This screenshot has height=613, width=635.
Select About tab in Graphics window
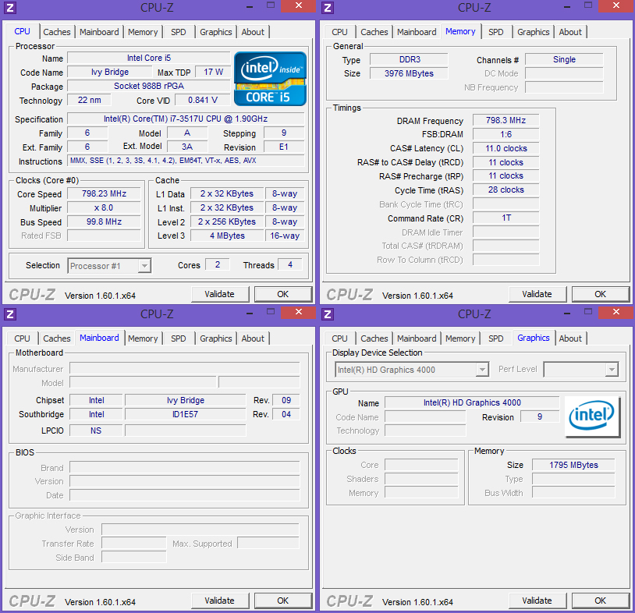click(x=570, y=338)
